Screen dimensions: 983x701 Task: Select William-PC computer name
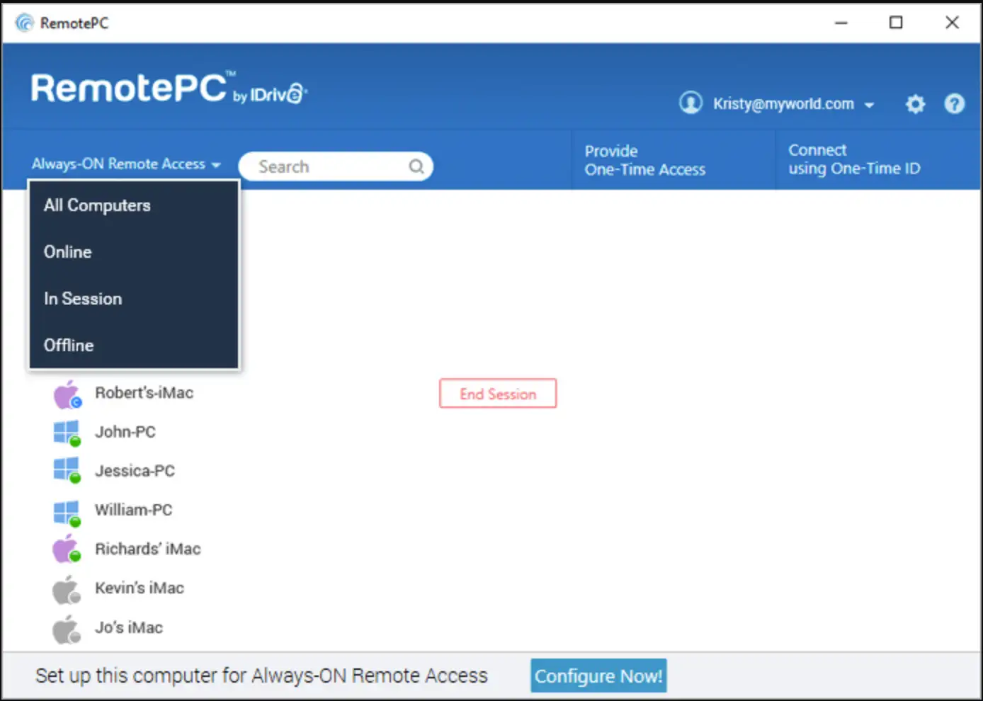134,510
